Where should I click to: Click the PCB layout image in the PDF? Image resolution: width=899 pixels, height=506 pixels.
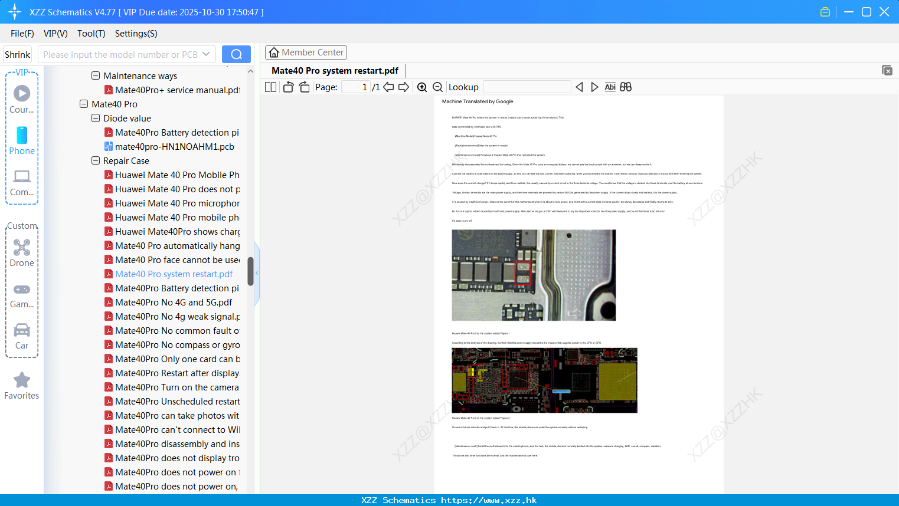tap(544, 380)
